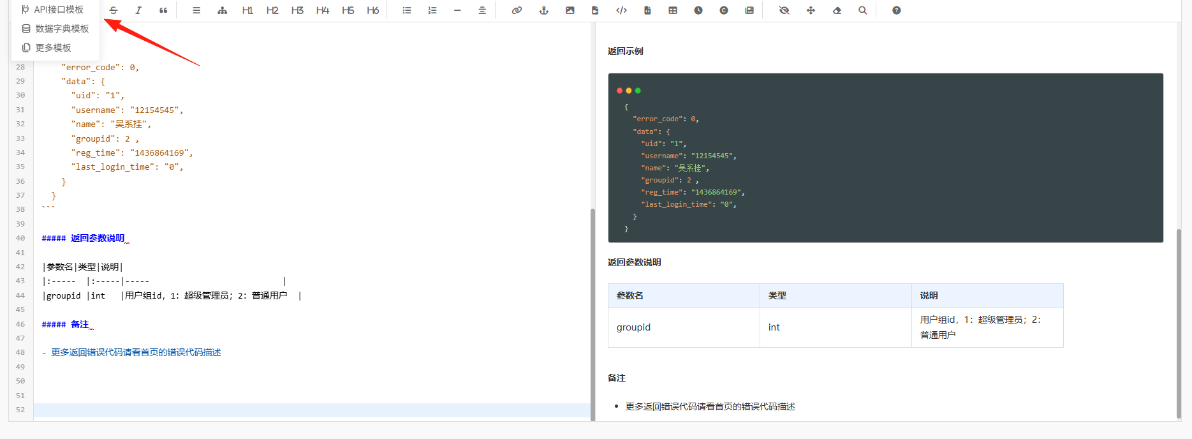Screen dimensions: 1192x439
Task: Insert a hyperlink
Action: (517, 10)
